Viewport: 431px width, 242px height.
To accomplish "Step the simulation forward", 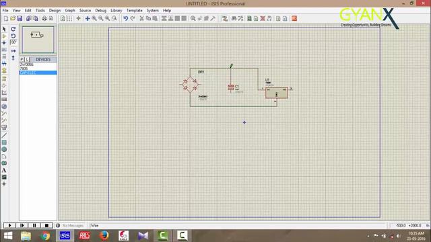I will pyautogui.click(x=22, y=226).
